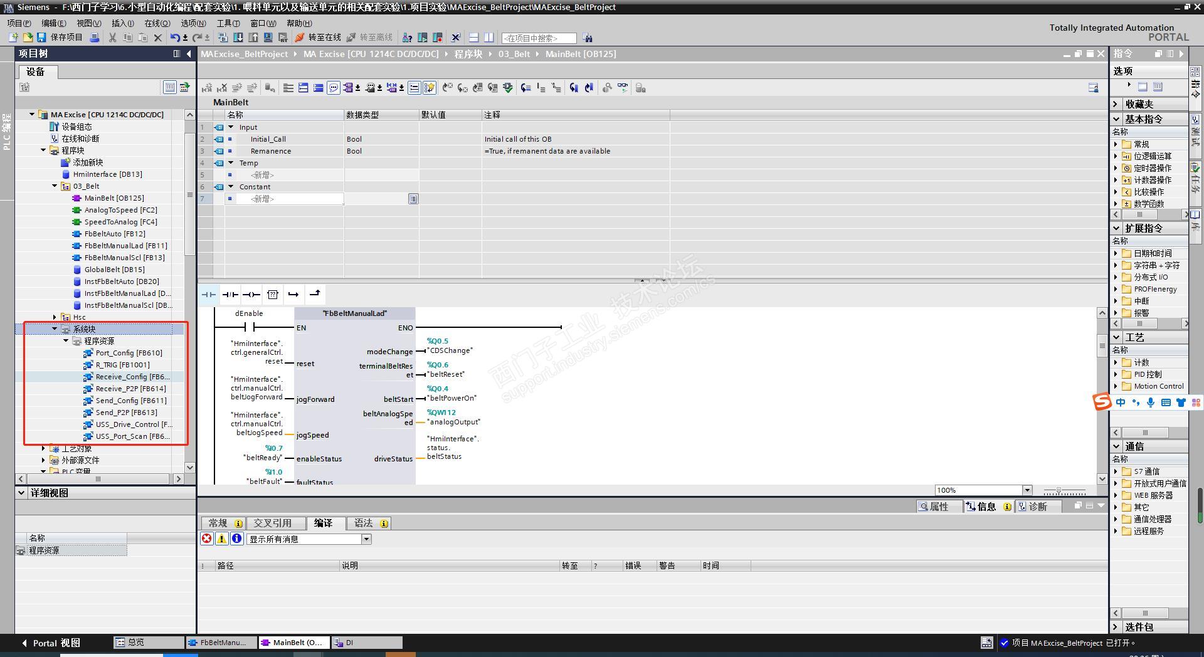Adjust the editor zoom slider

point(1059,491)
